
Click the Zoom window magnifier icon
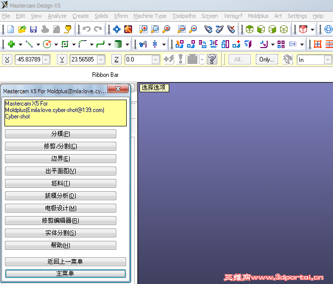click(143, 29)
